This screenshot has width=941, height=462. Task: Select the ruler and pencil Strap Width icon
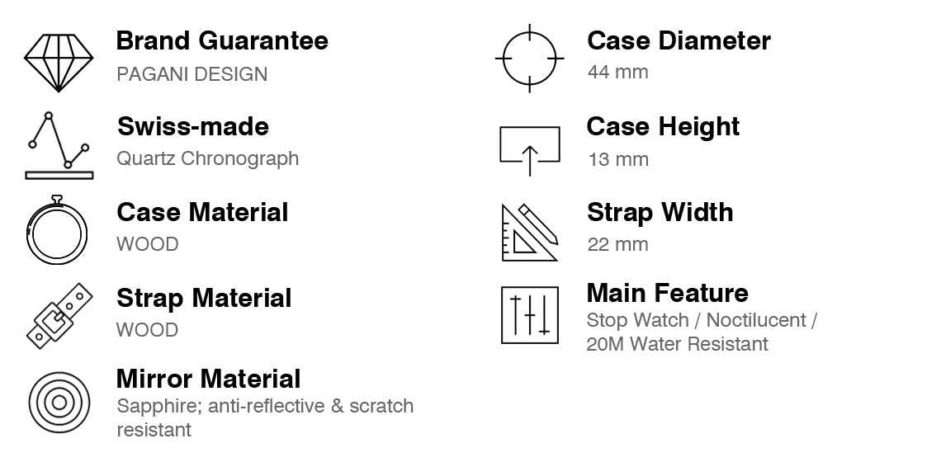pyautogui.click(x=530, y=232)
